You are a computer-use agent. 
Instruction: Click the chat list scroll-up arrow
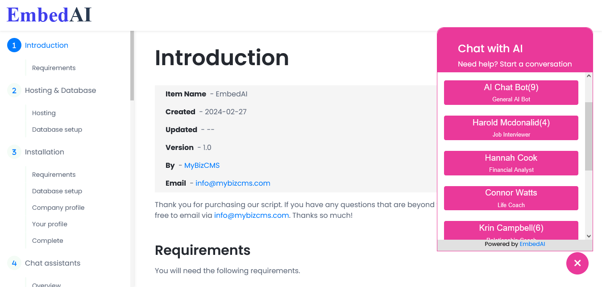(589, 76)
